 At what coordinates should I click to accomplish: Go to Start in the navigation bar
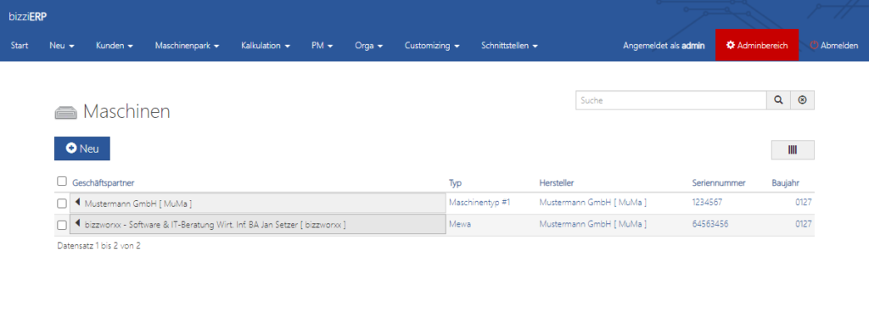[20, 46]
